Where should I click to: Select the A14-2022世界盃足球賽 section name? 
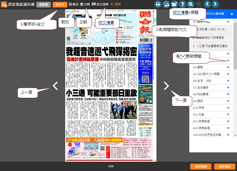point(207,135)
